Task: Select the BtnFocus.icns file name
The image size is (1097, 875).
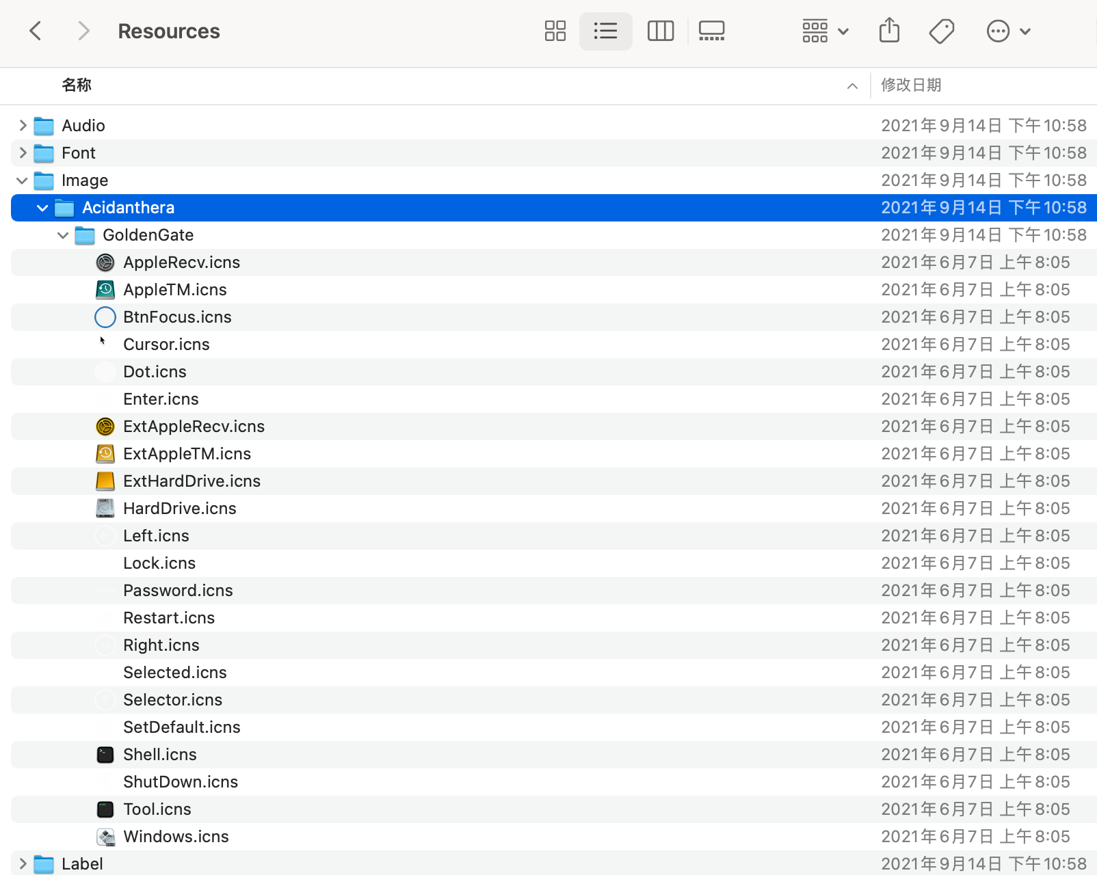Action: [x=177, y=317]
